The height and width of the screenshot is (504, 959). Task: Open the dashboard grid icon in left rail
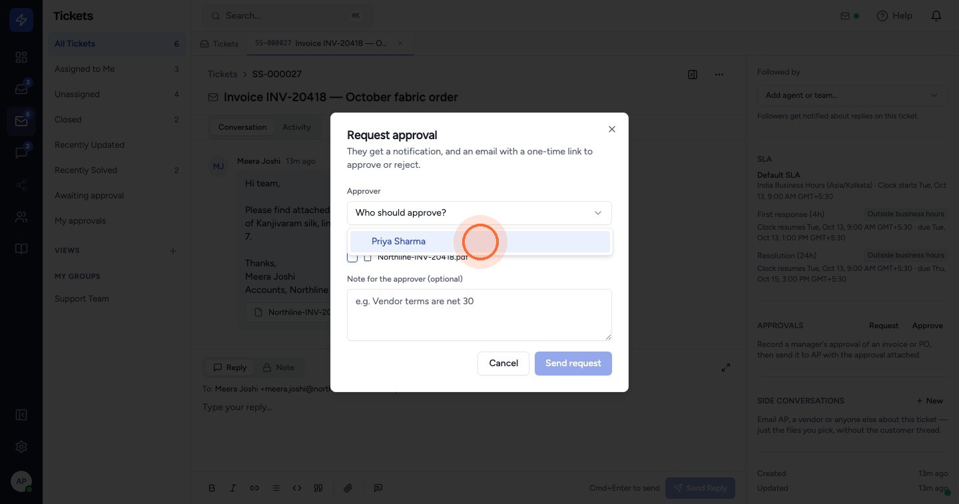(21, 57)
